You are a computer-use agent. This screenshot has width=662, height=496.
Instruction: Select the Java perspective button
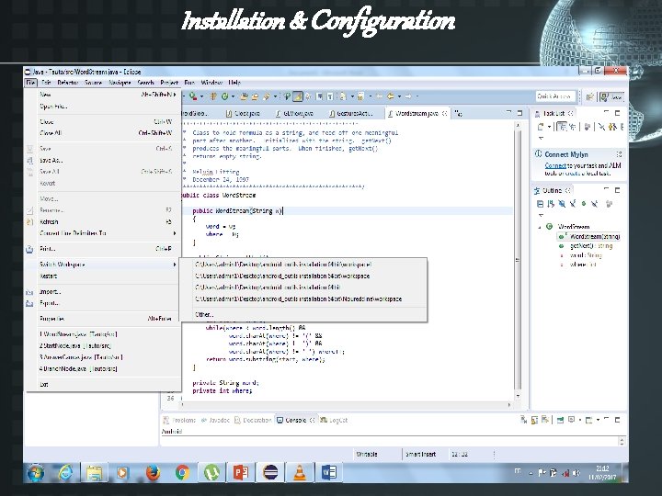coord(612,97)
